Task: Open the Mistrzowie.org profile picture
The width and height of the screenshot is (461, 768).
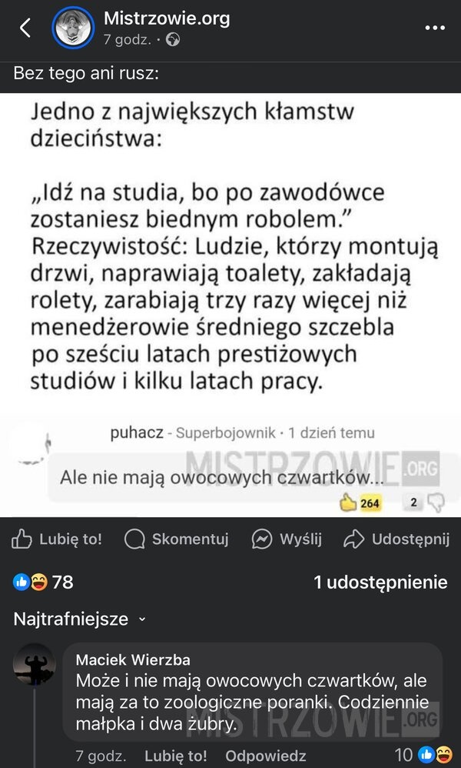Action: (x=73, y=28)
